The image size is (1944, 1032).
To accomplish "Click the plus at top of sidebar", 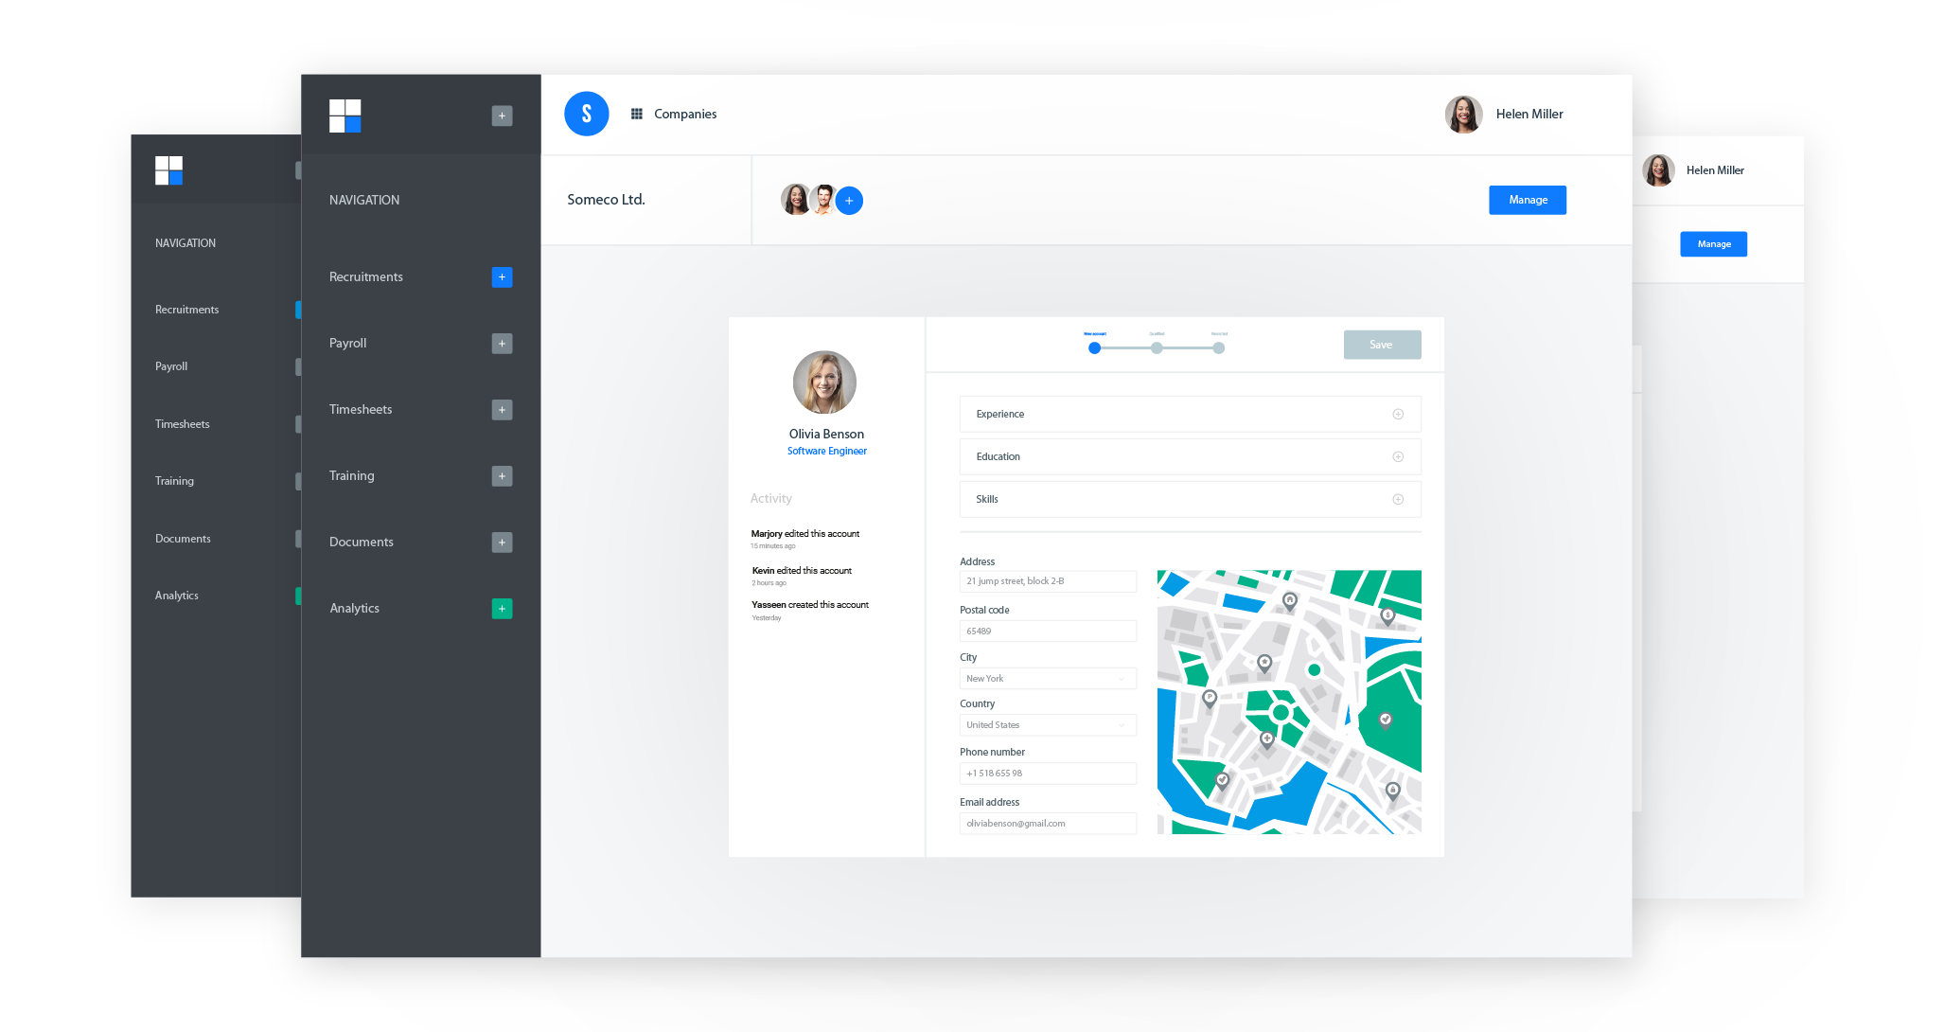I will coord(502,116).
